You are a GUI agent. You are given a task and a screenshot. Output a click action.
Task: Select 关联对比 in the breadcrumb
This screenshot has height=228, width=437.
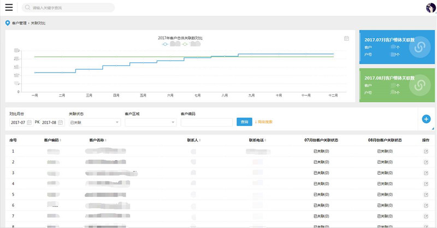point(38,23)
